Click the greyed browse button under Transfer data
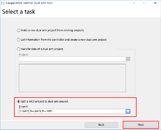The height and width of the screenshot is (130, 161). tap(128, 59)
